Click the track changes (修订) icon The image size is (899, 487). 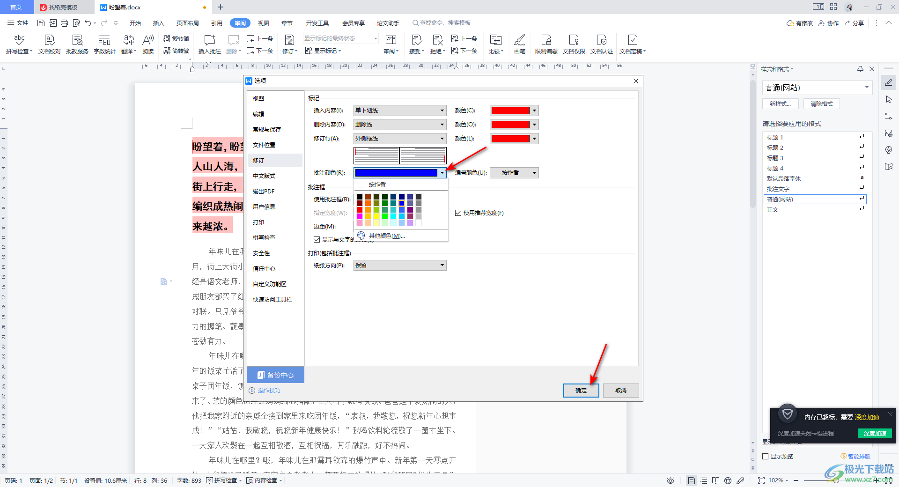pos(289,44)
